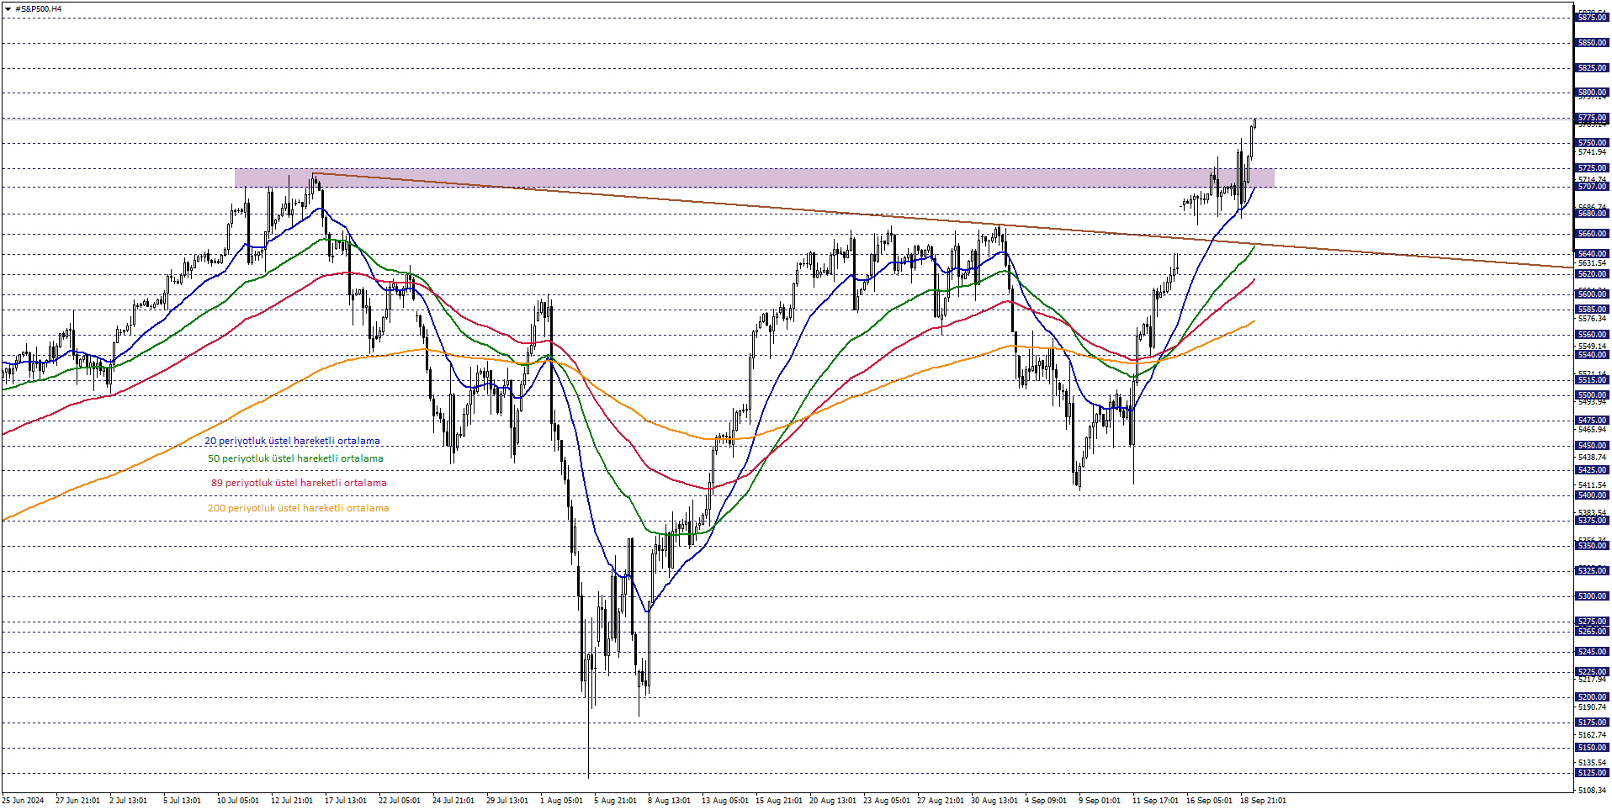
Task: Click the 5475.00 price level label
Action: pyautogui.click(x=1592, y=421)
